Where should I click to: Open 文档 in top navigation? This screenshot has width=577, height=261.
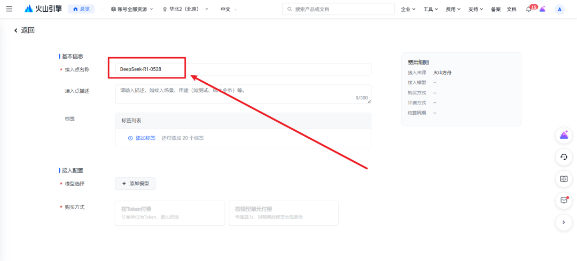[x=511, y=10]
